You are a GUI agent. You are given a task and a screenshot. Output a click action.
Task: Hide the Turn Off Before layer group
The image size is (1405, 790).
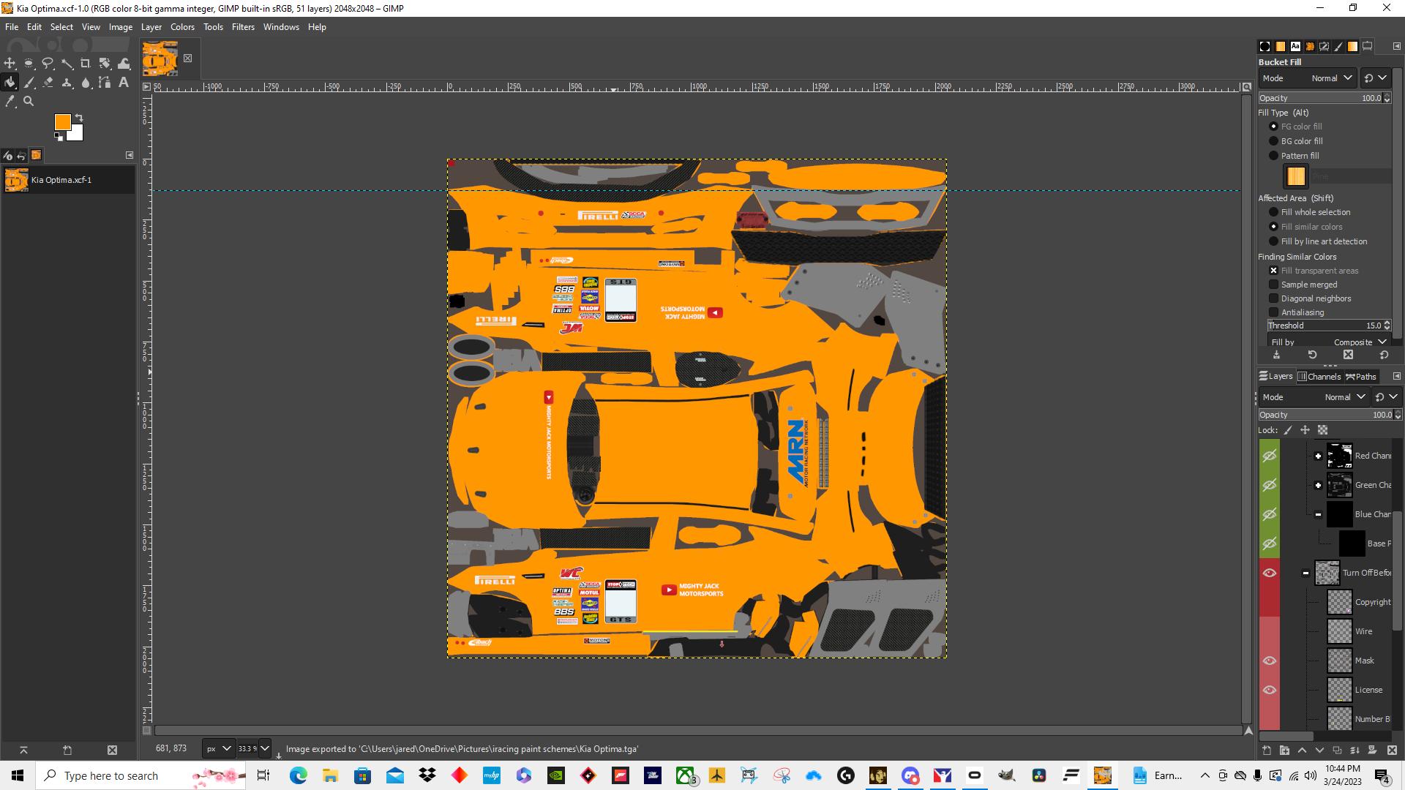point(1270,573)
